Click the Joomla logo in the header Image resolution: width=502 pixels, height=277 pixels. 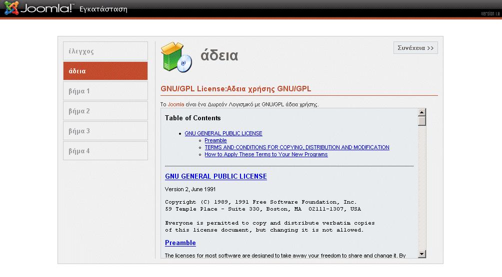pos(39,8)
